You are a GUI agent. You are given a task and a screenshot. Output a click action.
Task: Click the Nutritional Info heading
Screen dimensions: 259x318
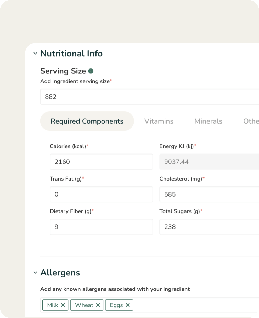point(71,54)
